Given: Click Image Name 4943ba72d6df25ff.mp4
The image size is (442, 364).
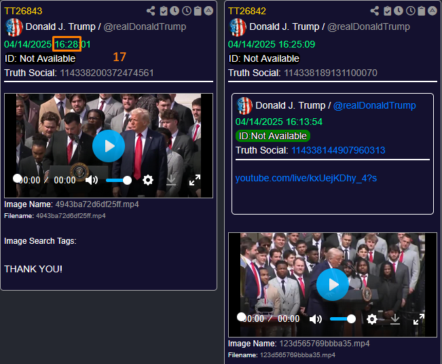Looking at the screenshot, I should [x=97, y=204].
